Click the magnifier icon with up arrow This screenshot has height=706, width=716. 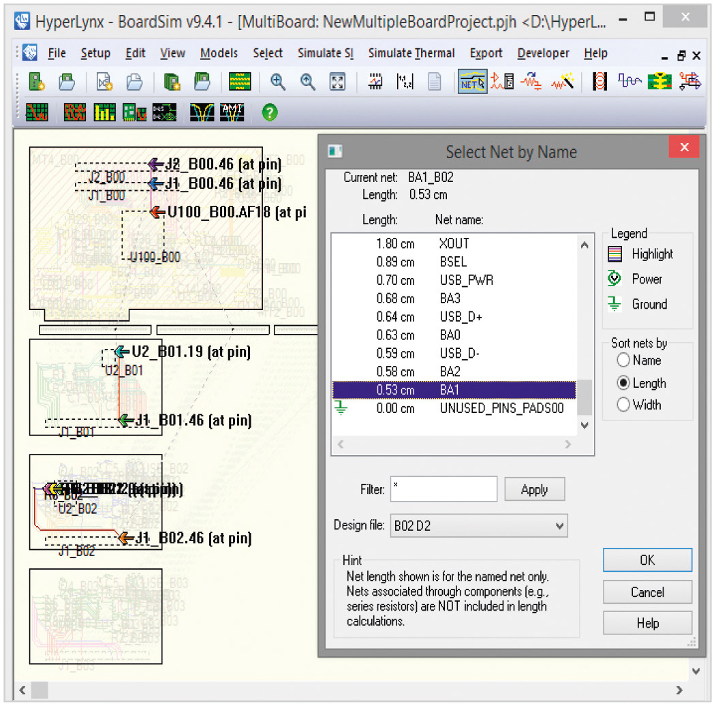[x=308, y=82]
